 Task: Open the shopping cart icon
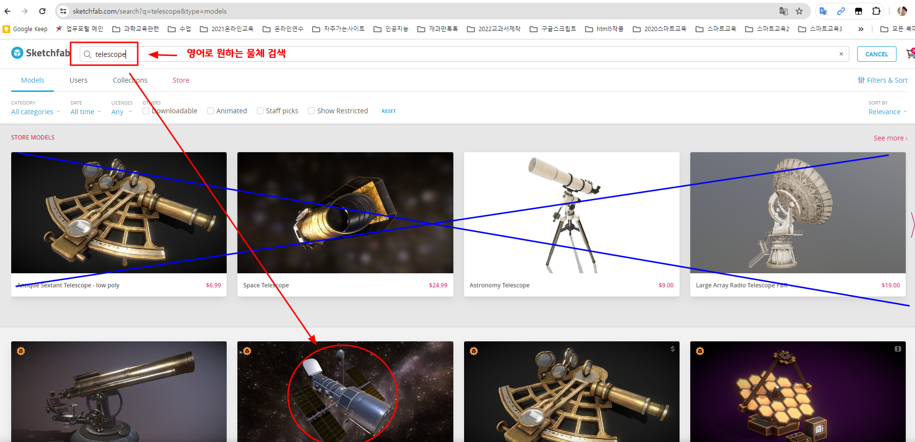(x=910, y=53)
